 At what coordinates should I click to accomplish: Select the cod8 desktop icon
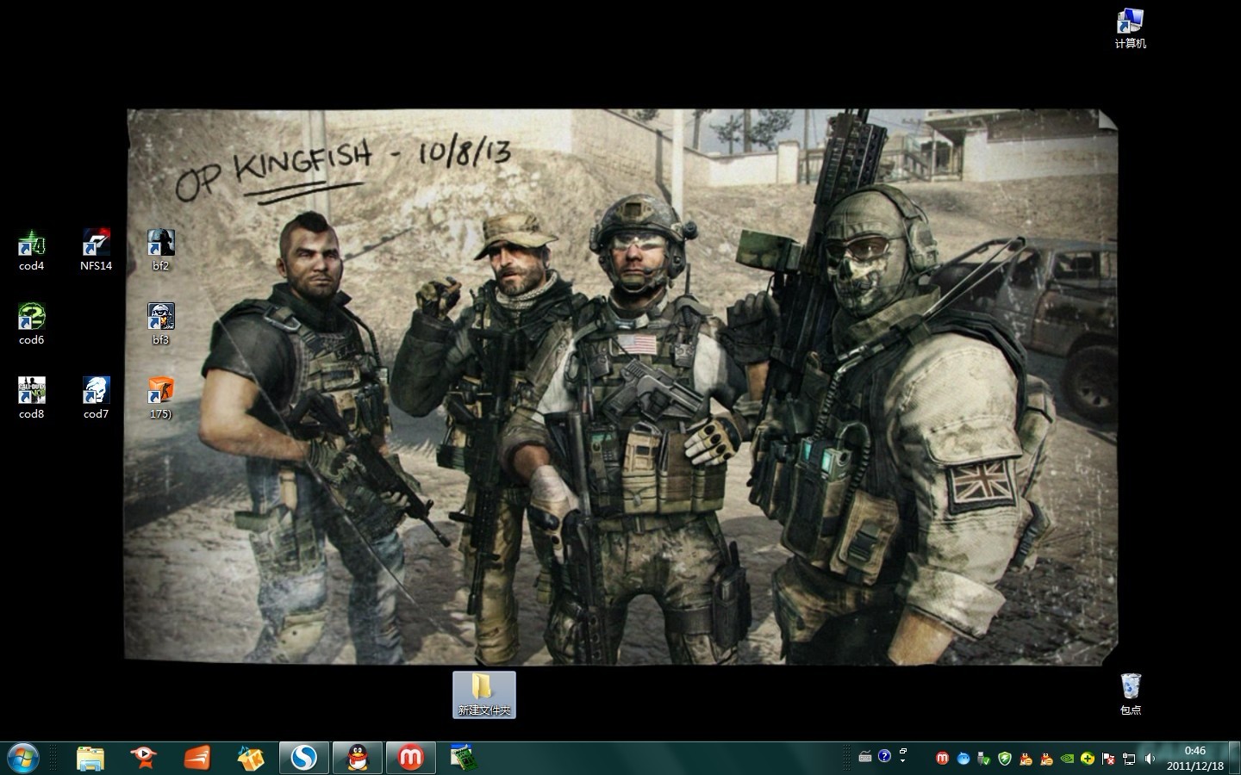coord(31,399)
